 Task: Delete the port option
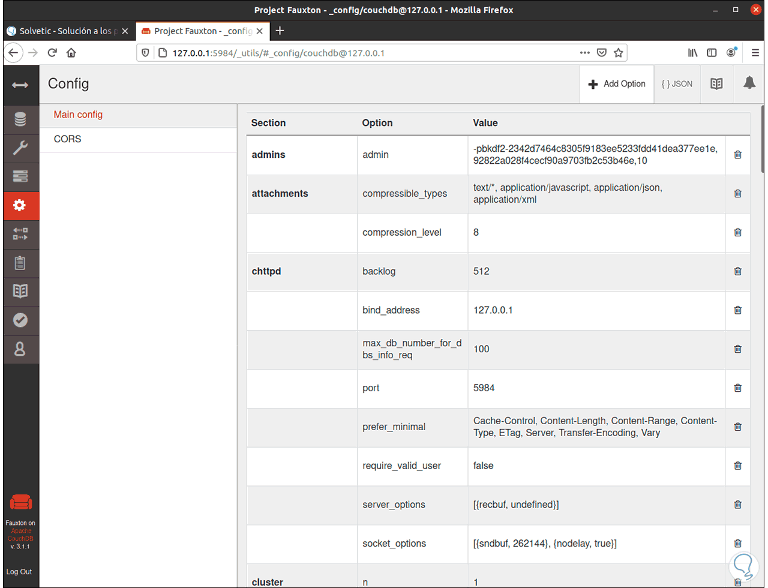(738, 388)
